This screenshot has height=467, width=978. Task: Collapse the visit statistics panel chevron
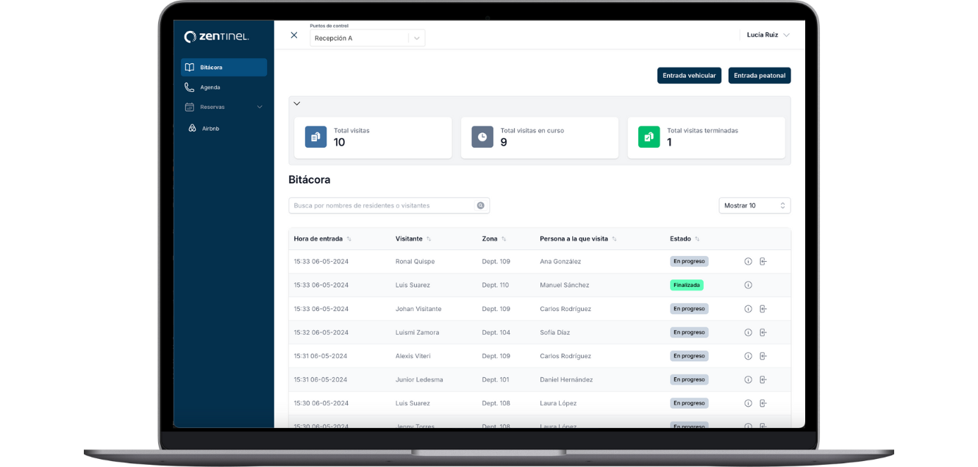[x=297, y=104]
